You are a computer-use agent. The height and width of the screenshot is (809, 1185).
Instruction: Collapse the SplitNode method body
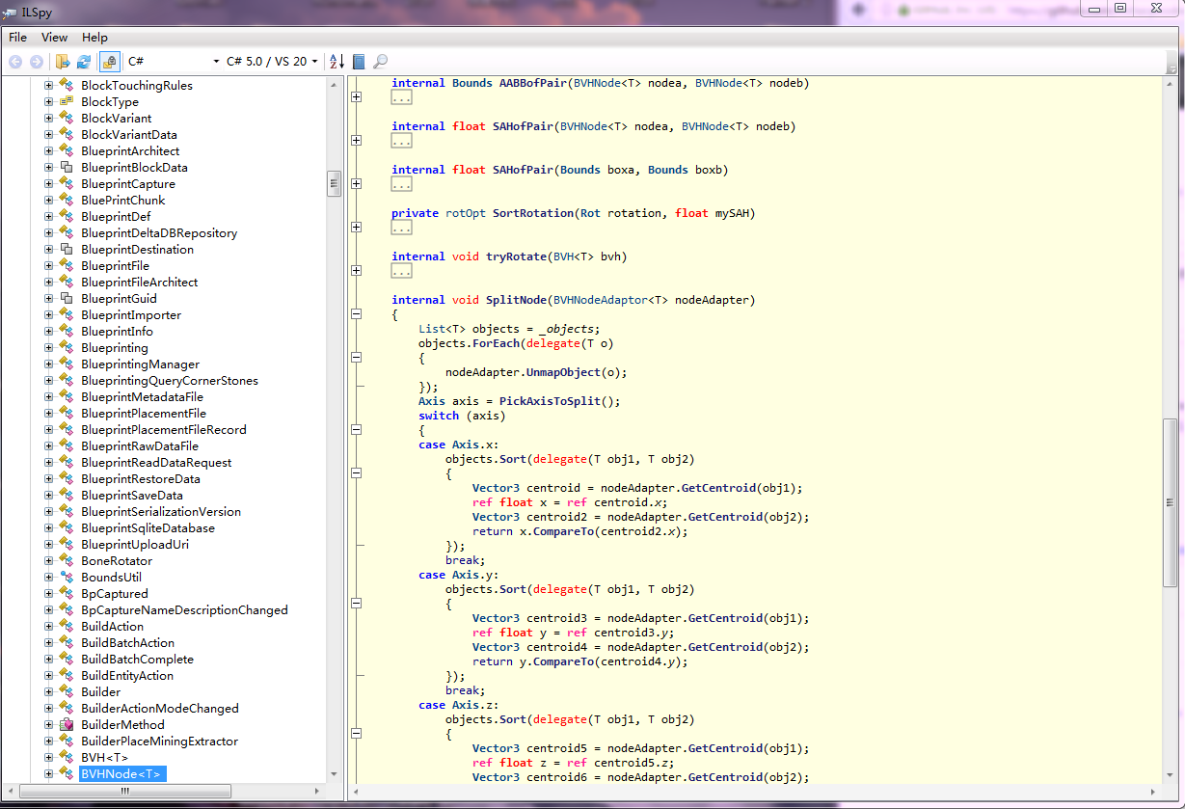coord(357,314)
